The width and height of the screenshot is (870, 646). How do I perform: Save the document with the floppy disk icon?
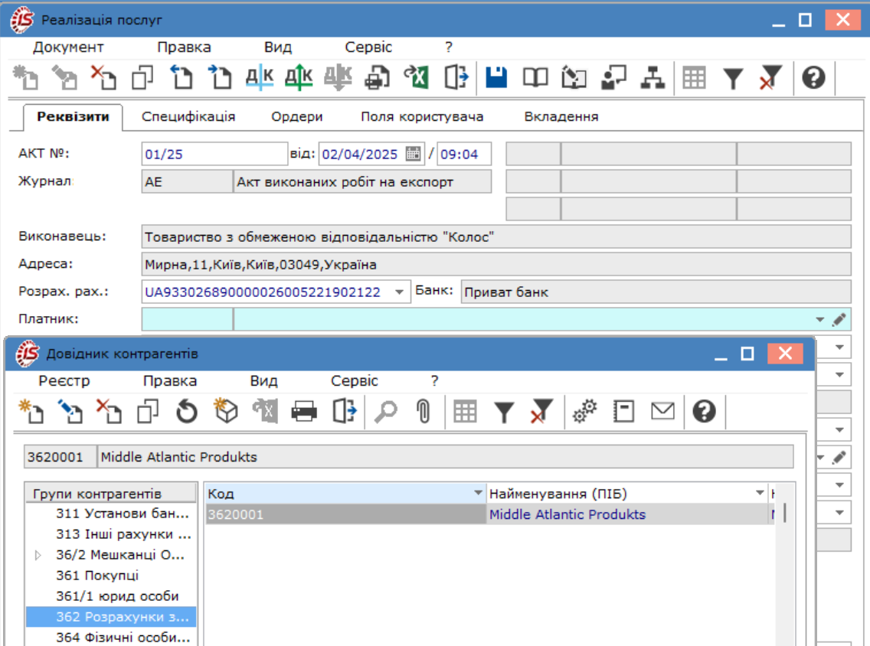pyautogui.click(x=496, y=77)
